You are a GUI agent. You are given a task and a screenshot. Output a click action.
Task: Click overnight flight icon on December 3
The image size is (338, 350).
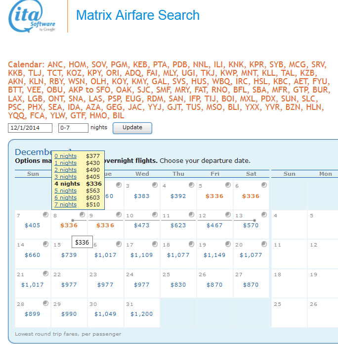coord(155,185)
